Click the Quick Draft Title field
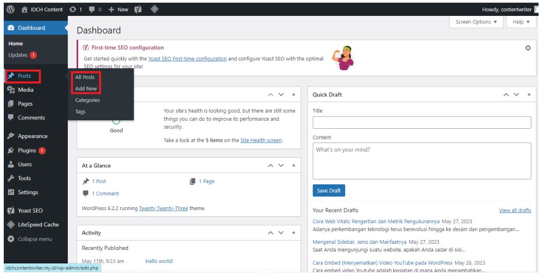The width and height of the screenshot is (543, 277). [x=420, y=122]
